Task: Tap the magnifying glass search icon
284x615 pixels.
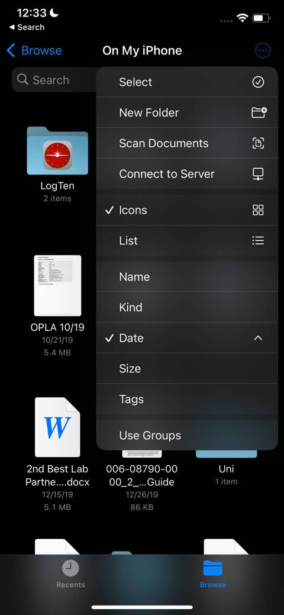Action: (x=22, y=80)
